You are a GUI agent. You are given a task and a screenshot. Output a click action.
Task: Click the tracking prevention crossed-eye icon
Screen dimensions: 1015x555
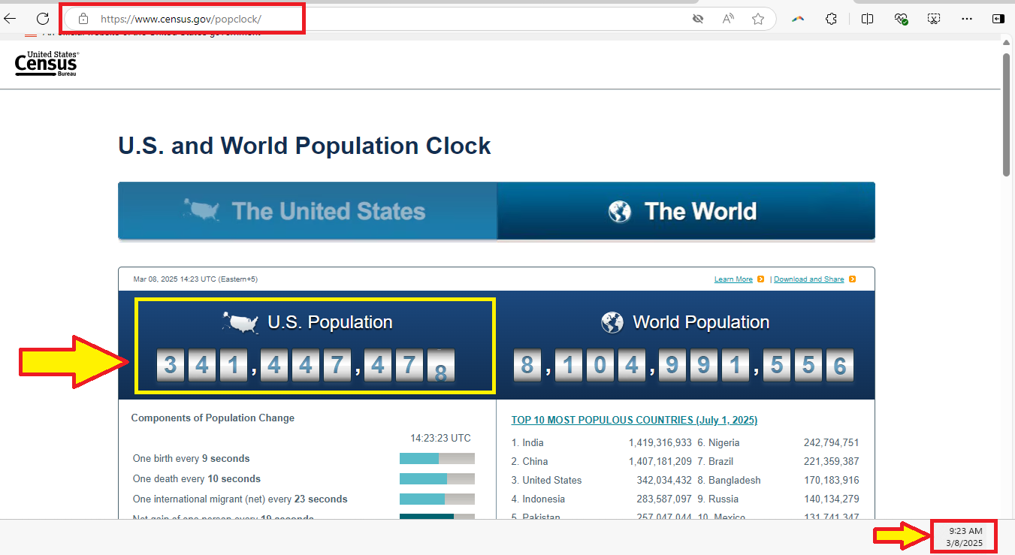pyautogui.click(x=698, y=19)
